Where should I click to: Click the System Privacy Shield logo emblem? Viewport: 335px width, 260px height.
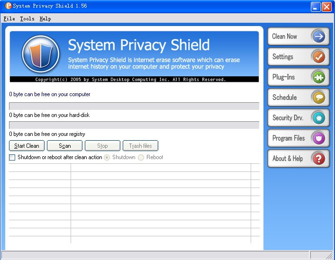click(x=41, y=54)
